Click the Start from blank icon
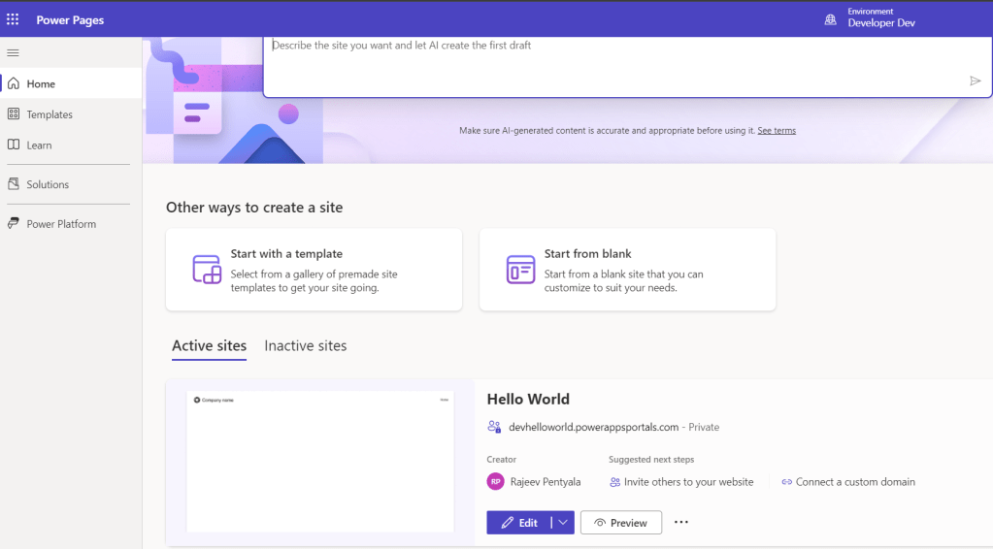993x549 pixels. pyautogui.click(x=520, y=269)
